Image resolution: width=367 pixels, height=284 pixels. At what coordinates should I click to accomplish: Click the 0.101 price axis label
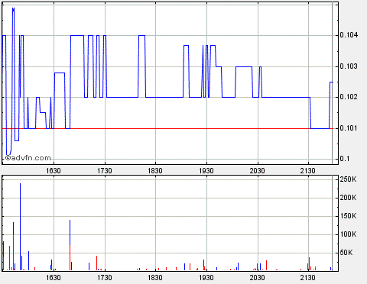coord(349,128)
